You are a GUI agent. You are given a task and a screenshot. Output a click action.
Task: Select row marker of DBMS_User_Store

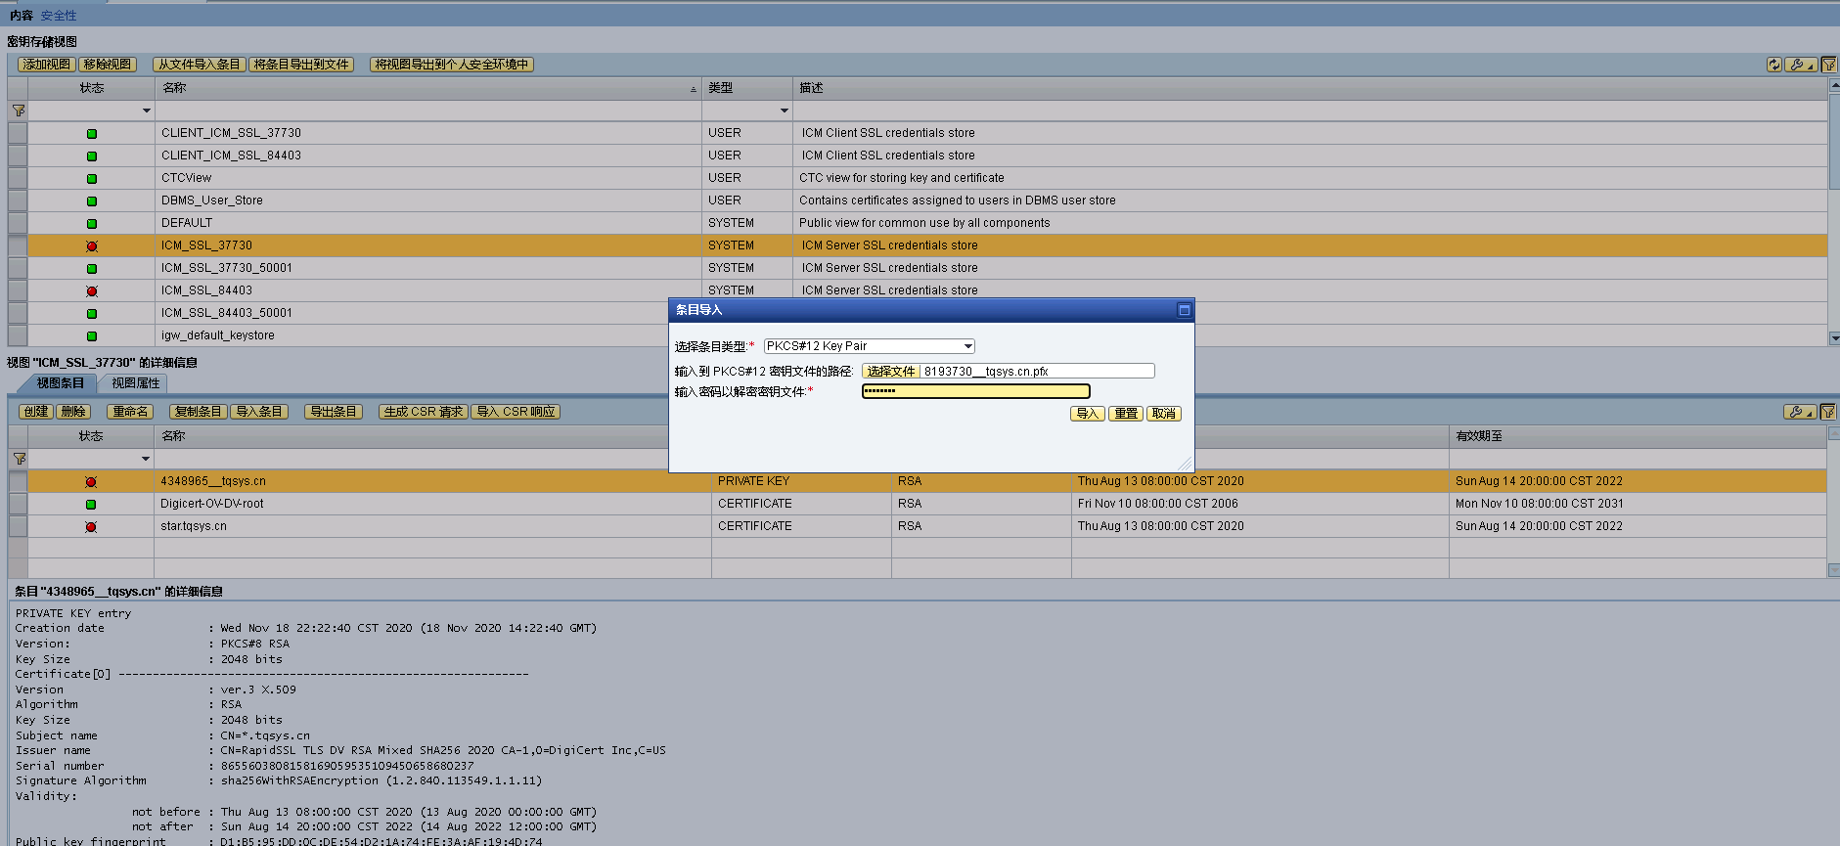pyautogui.click(x=18, y=200)
